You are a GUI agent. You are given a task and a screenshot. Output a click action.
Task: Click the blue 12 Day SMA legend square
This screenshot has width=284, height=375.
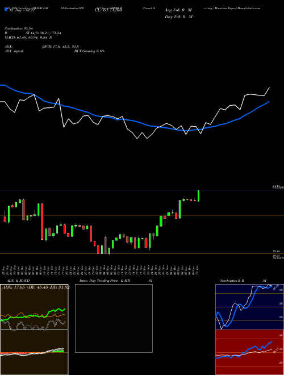pos(6,9)
